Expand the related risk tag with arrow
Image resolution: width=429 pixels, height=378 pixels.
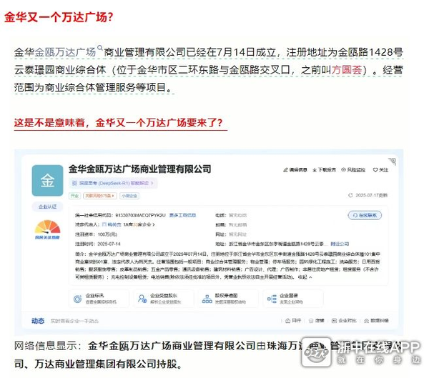100,196
